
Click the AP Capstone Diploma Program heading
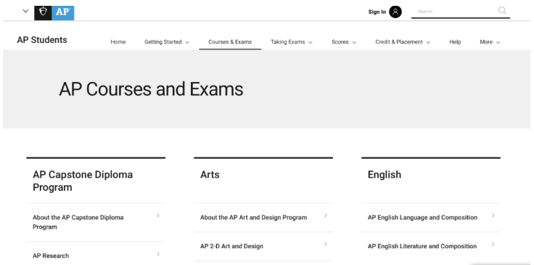click(83, 181)
